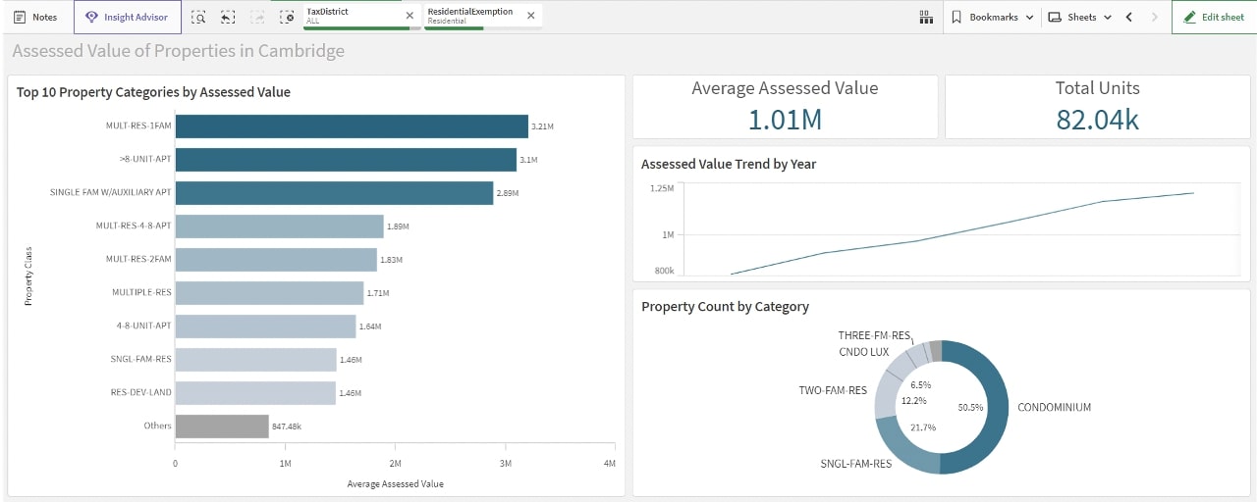Open the Notes panel
This screenshot has height=502, width=1257.
(35, 17)
